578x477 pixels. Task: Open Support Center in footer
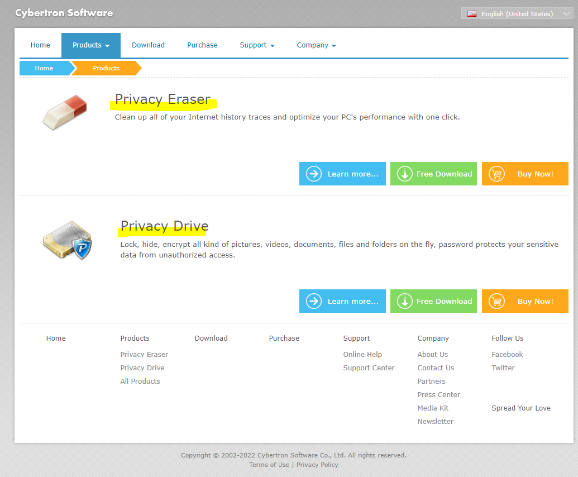coord(369,368)
